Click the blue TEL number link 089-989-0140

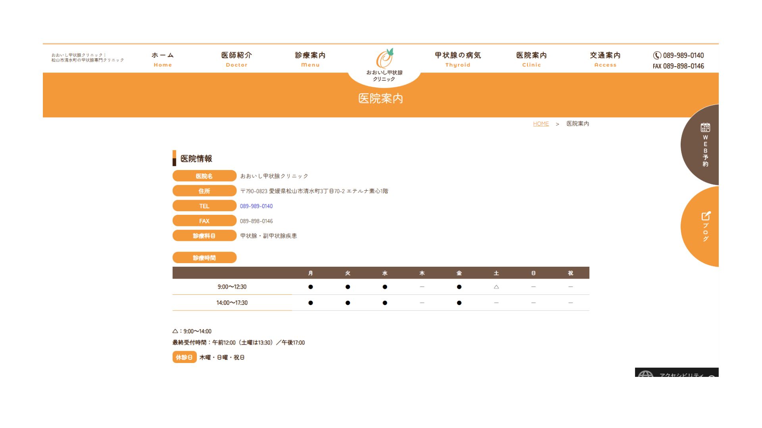pyautogui.click(x=256, y=206)
